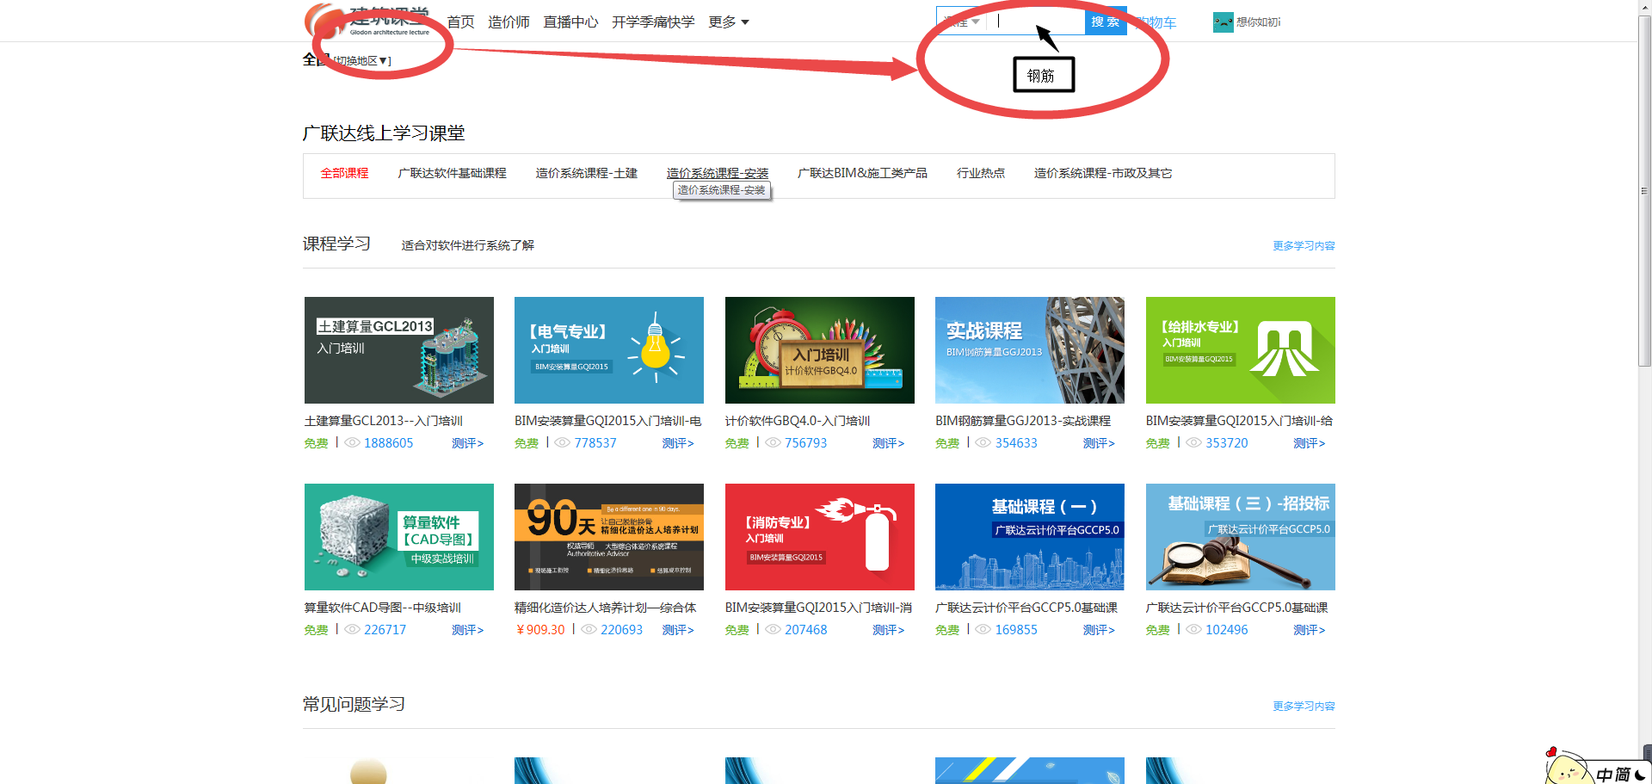Open the 切换地区 region switcher
Viewport: 1652px width, 784px height.
[362, 61]
